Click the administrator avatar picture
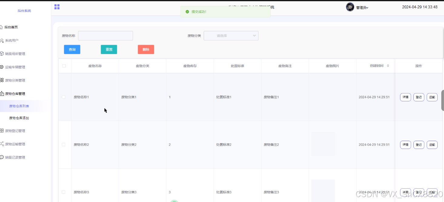The width and height of the screenshot is (444, 202). 350,7
